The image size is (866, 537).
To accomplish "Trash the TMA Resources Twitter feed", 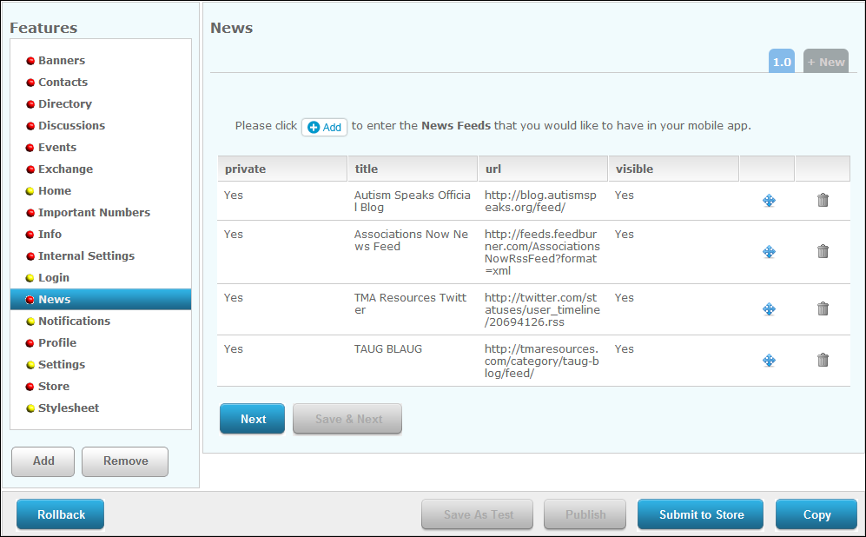I will point(823,309).
